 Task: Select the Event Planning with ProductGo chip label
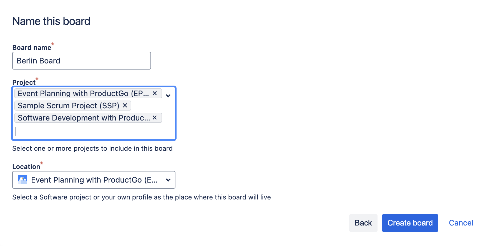point(83,94)
